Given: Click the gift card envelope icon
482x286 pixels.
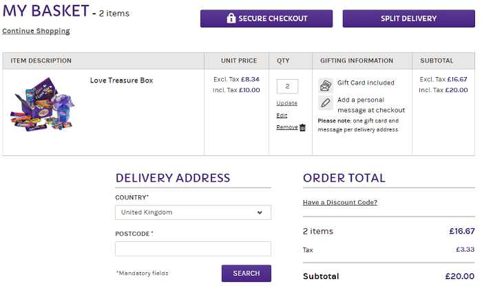Looking at the screenshot, I should pyautogui.click(x=326, y=86).
